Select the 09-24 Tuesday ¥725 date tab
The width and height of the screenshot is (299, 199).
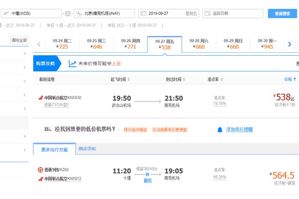62,44
